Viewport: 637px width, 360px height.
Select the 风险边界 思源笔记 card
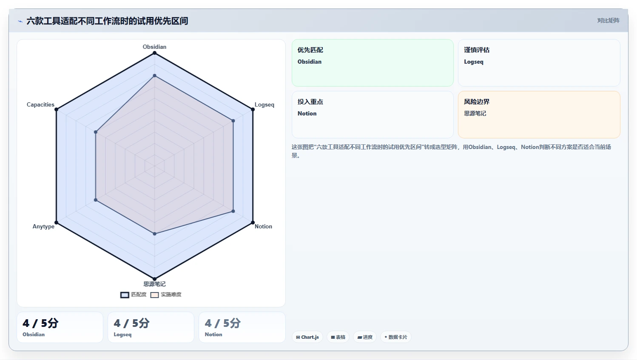[539, 115]
